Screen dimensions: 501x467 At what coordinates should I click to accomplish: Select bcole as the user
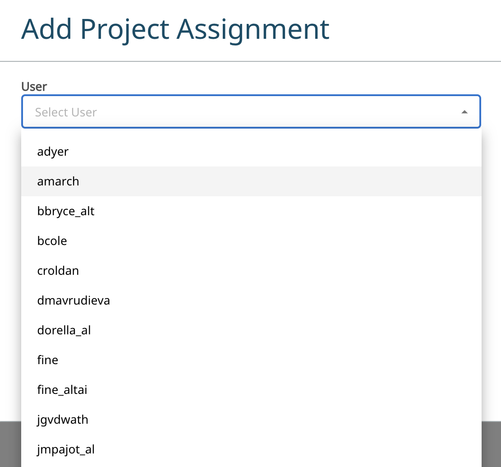pos(52,241)
